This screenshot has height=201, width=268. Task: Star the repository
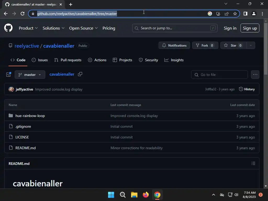click(x=233, y=46)
